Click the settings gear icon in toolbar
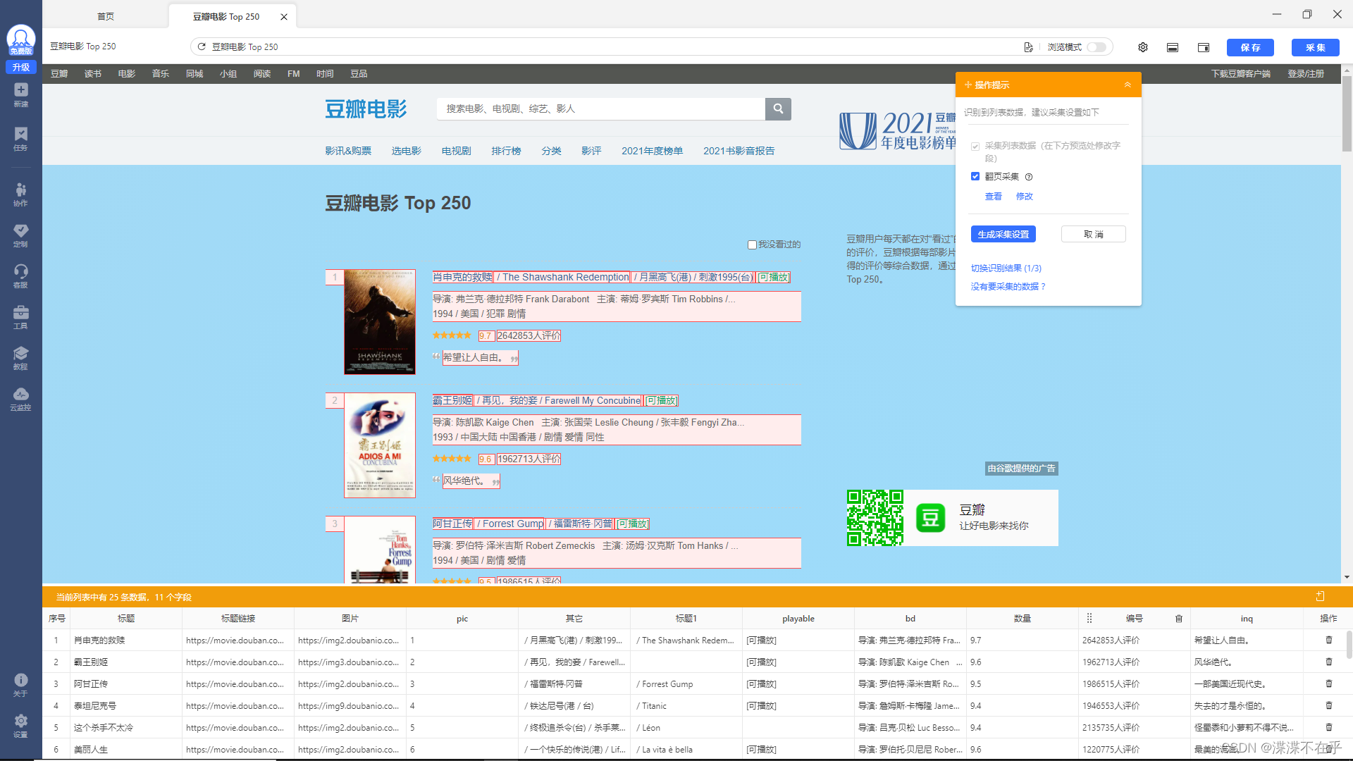This screenshot has height=761, width=1353. point(1143,47)
